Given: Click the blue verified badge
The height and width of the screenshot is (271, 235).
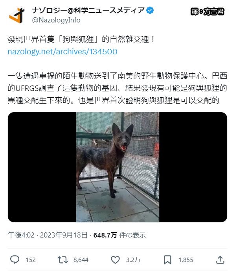Looking at the screenshot, I should click(x=150, y=10).
